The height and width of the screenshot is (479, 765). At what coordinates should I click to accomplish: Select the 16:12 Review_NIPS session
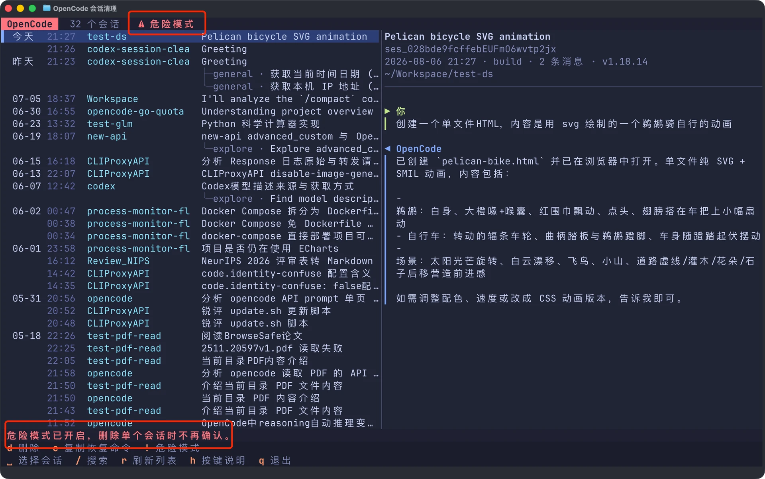(x=190, y=261)
